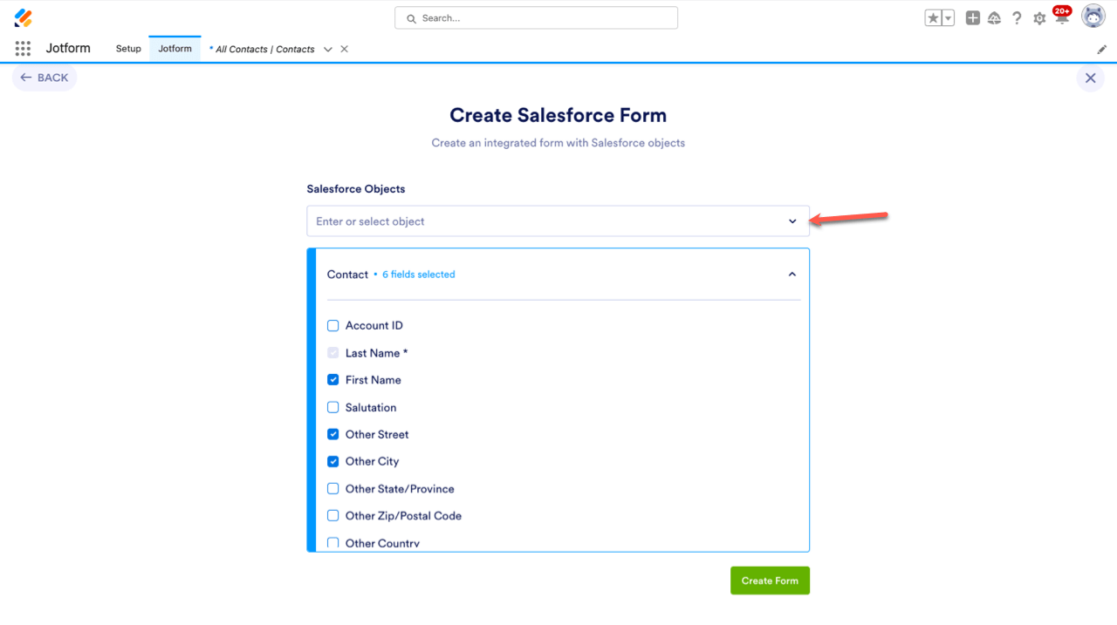The image size is (1117, 625).
Task: Click the green Create Form button
Action: click(770, 581)
